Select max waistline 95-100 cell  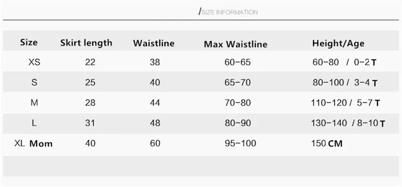click(240, 143)
